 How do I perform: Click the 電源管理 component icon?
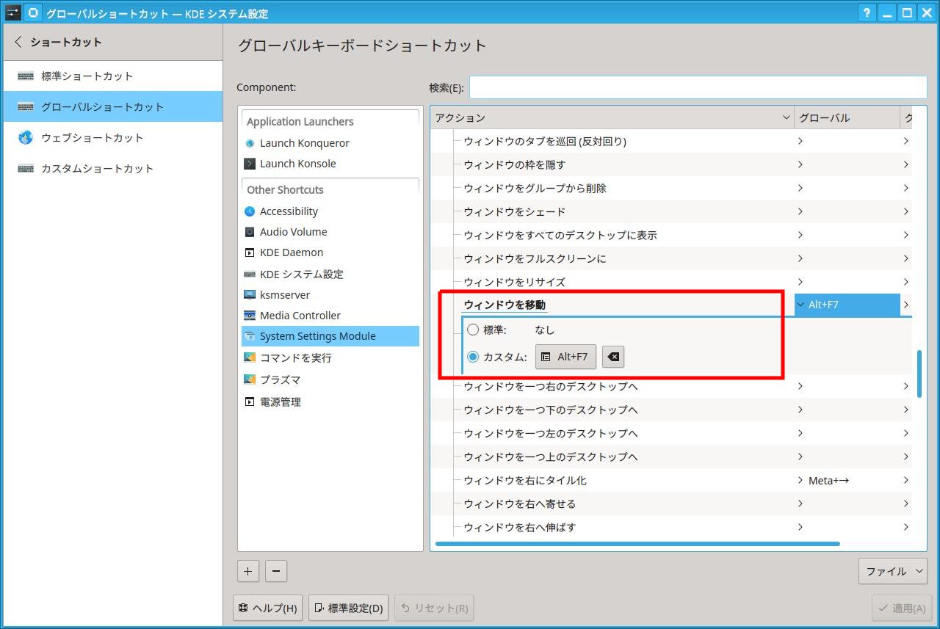(250, 402)
